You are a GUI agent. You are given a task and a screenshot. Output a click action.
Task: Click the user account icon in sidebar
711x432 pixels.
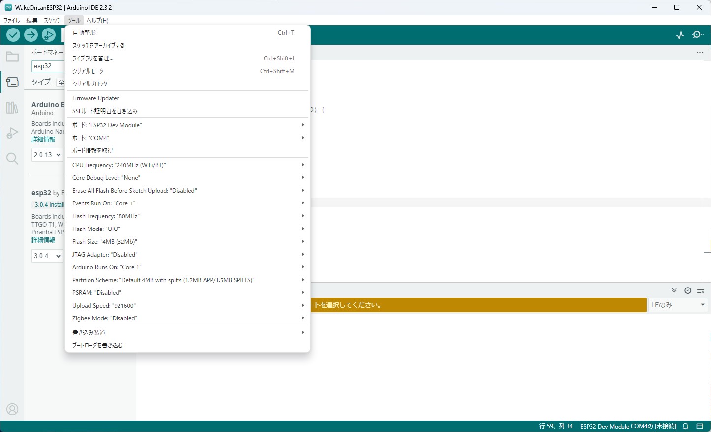point(12,409)
